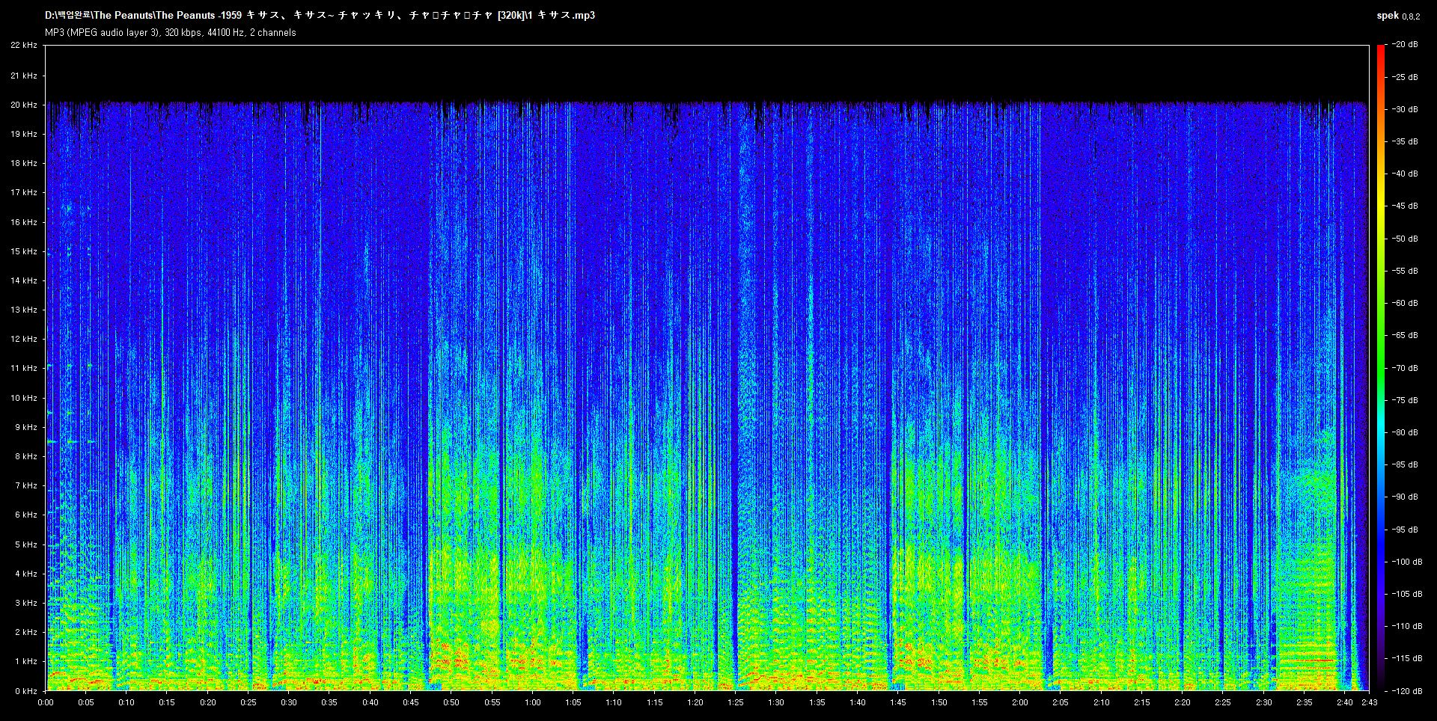The image size is (1437, 721).
Task: Select the "10 kHz" frequency axis label
Action: (24, 398)
